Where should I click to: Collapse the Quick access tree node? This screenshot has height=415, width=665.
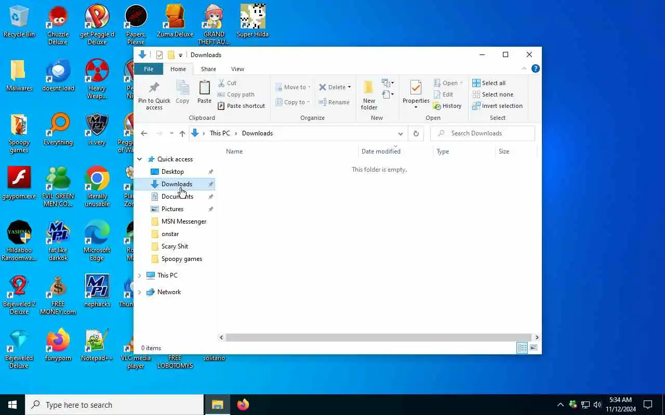140,159
